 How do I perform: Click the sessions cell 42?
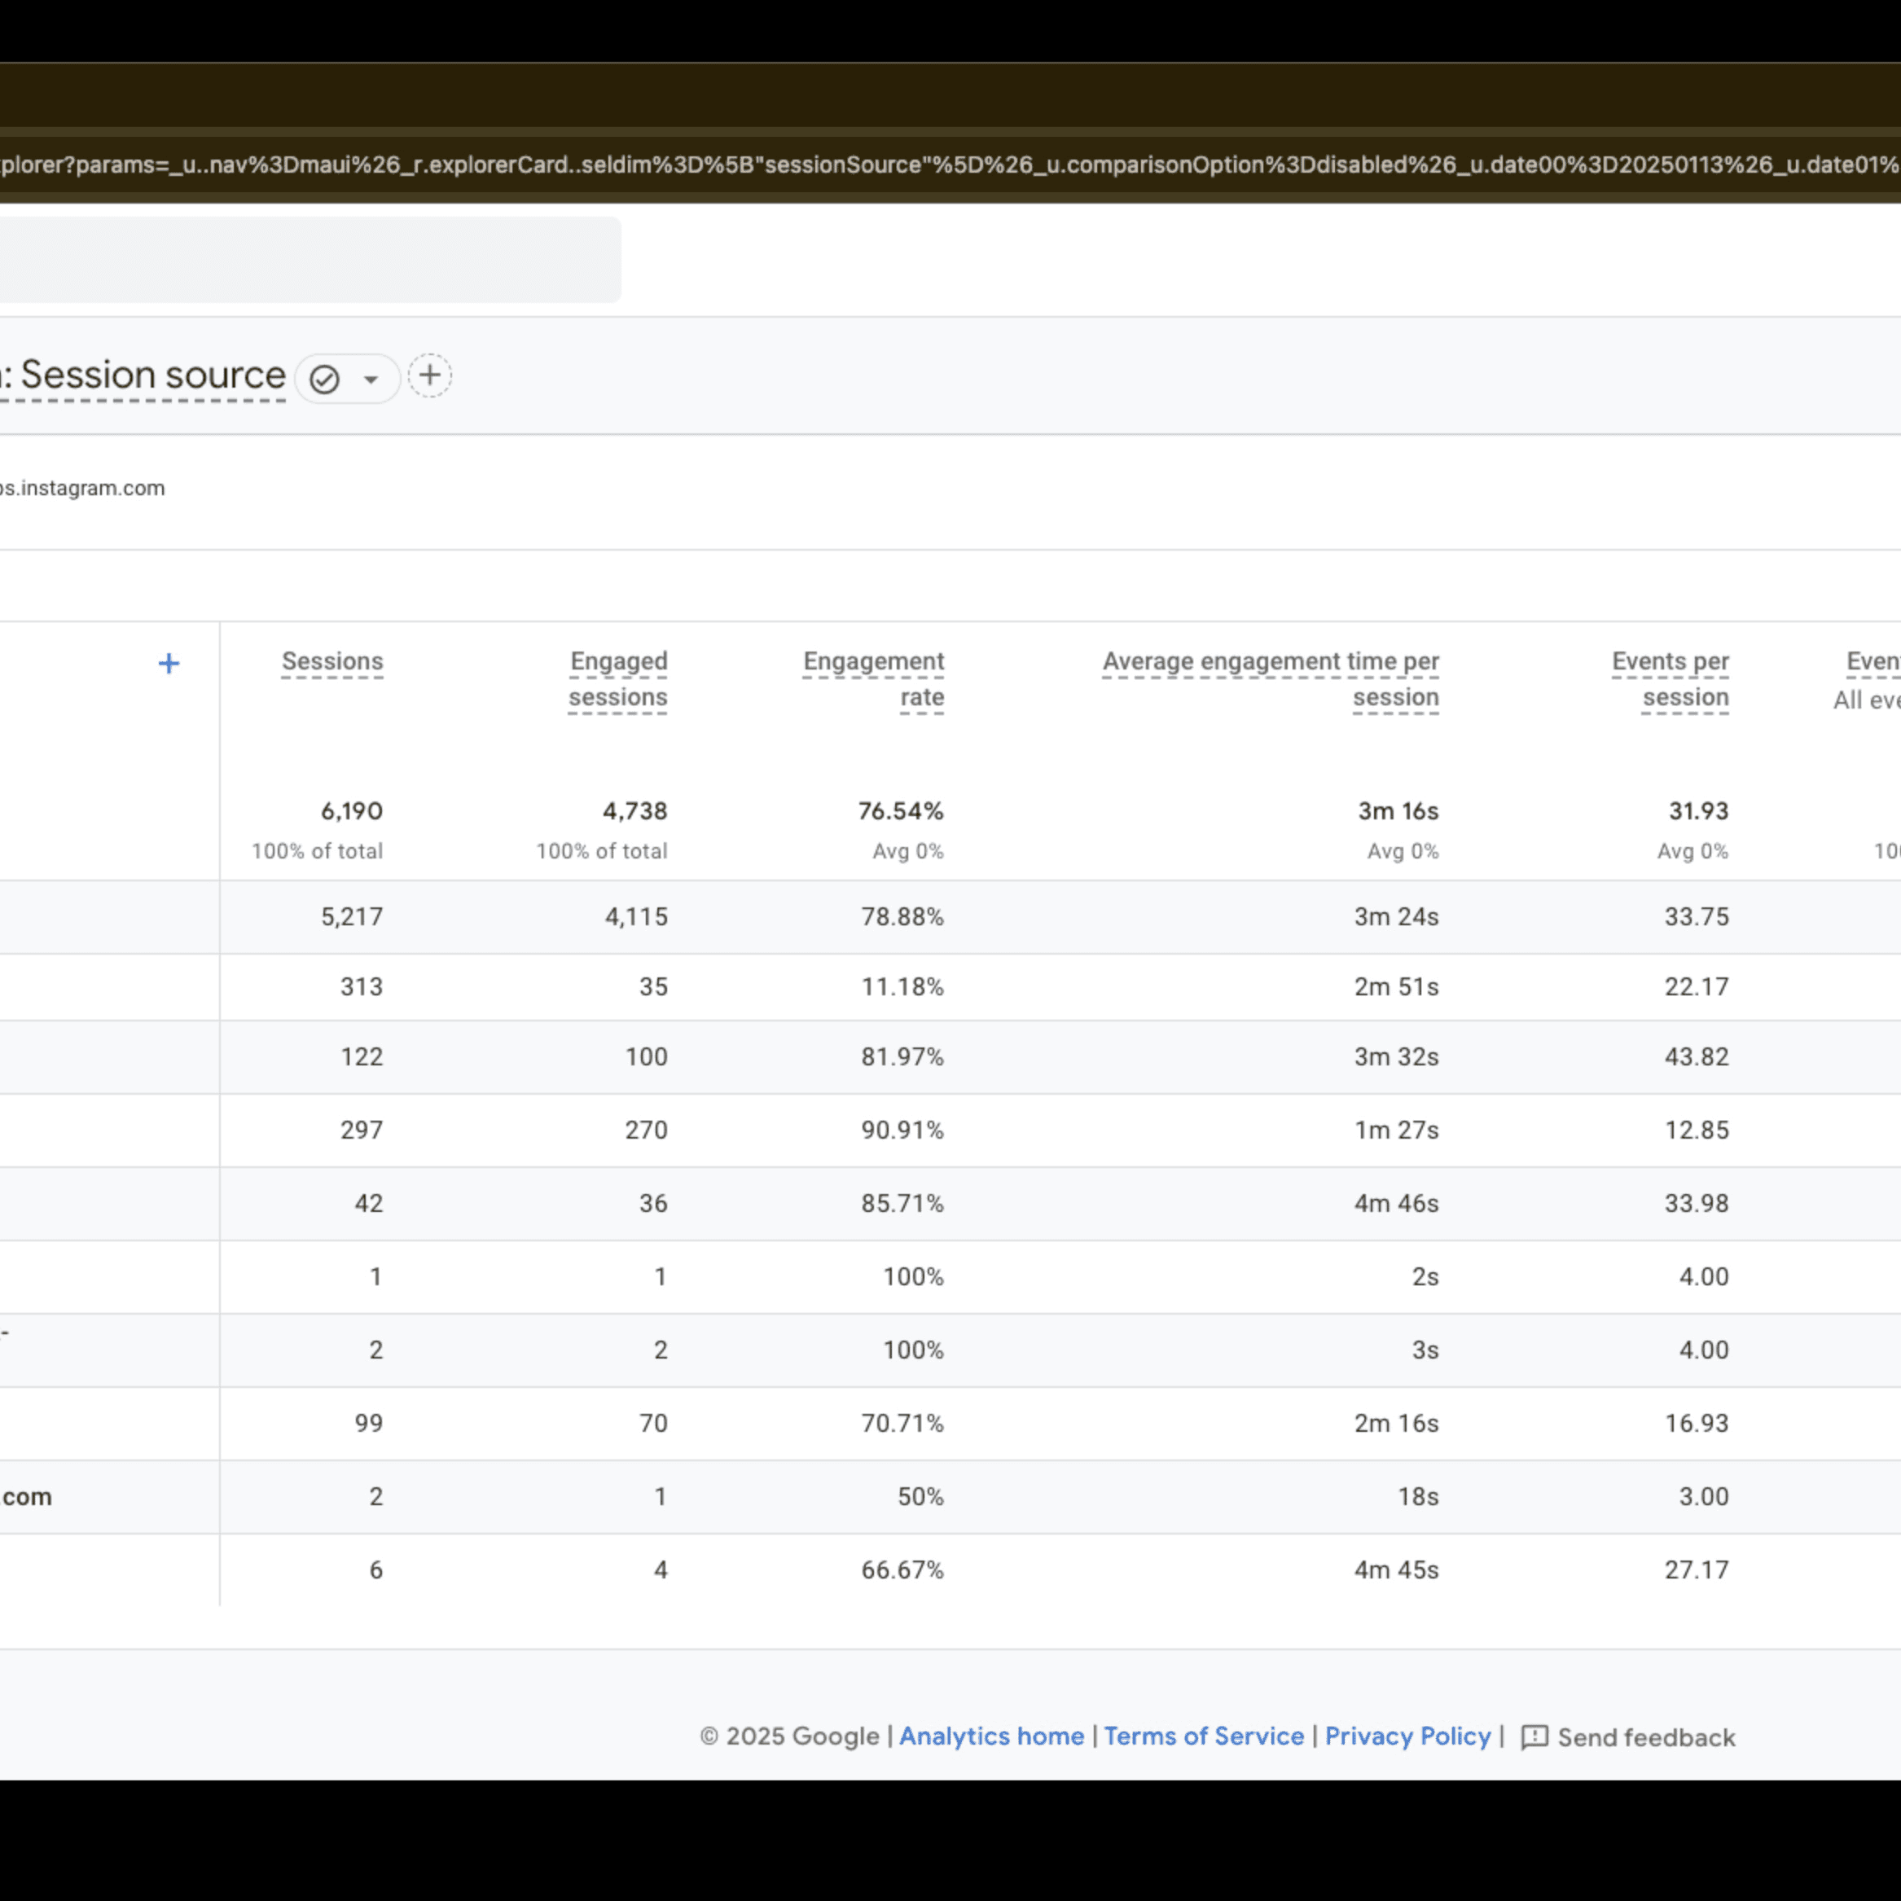click(x=368, y=1203)
